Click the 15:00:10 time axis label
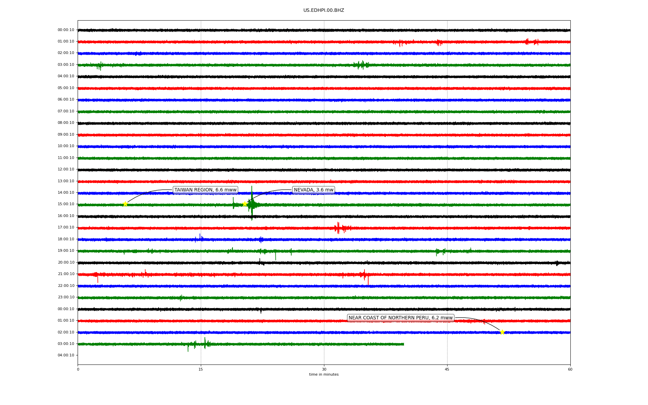This screenshot has height=405, width=648. coord(66,204)
